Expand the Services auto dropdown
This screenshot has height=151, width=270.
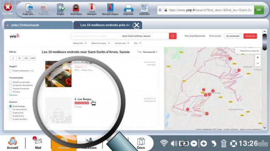(x=122, y=43)
